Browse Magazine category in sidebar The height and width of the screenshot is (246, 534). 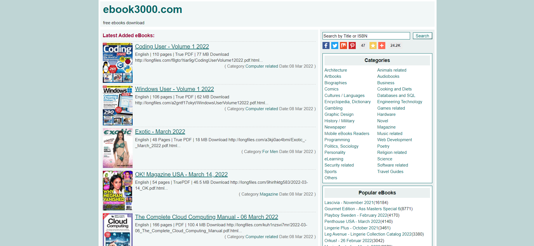pos(386,127)
